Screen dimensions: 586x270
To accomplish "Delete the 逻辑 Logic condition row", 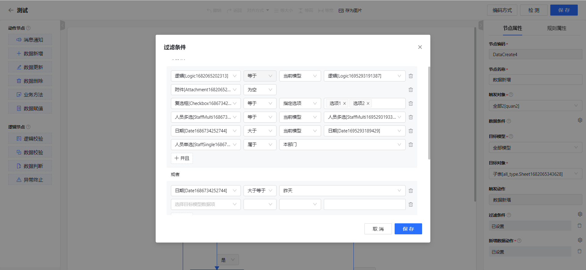I will (x=411, y=76).
